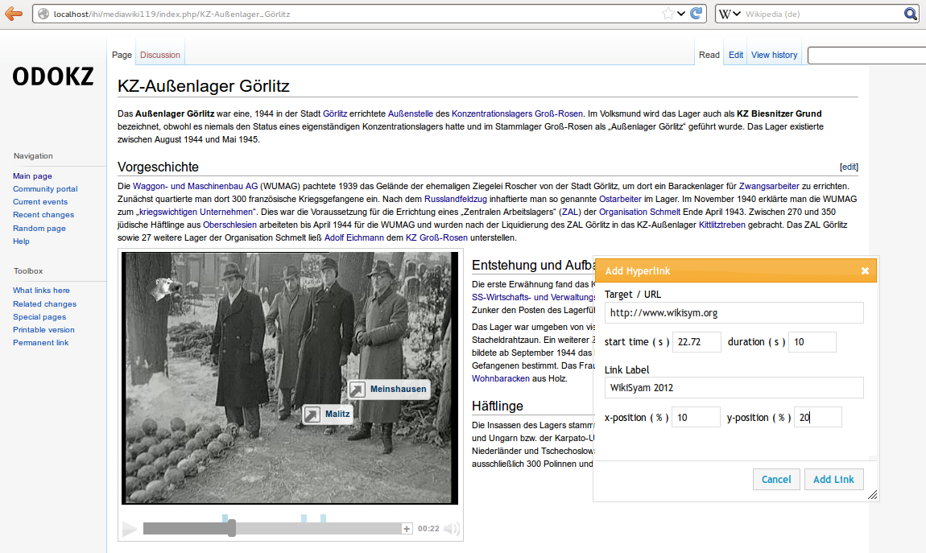
Task: Open Random page link
Action: (39, 229)
